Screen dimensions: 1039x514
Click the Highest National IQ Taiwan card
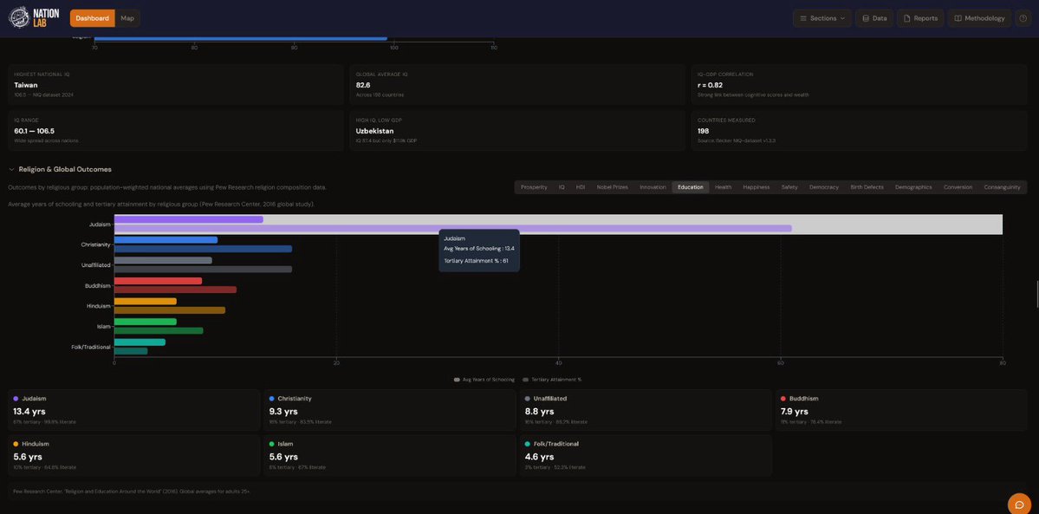pyautogui.click(x=175, y=86)
